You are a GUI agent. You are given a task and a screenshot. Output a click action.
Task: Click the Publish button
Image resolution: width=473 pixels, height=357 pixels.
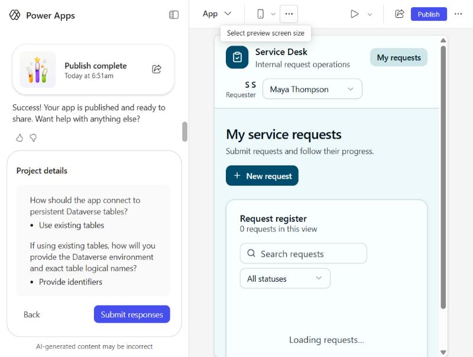point(429,14)
